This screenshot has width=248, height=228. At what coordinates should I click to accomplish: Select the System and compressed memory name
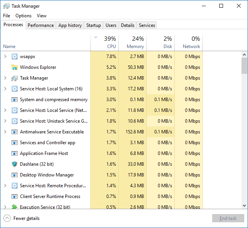pyautogui.click(x=54, y=100)
